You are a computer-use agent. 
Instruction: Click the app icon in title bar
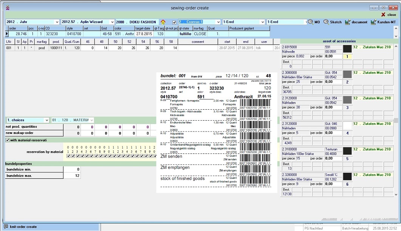pos(8,8)
